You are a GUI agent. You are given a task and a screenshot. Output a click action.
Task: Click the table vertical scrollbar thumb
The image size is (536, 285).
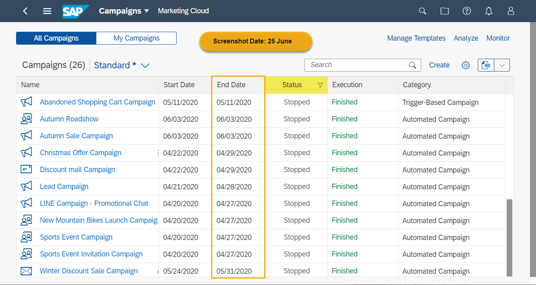coord(510,238)
